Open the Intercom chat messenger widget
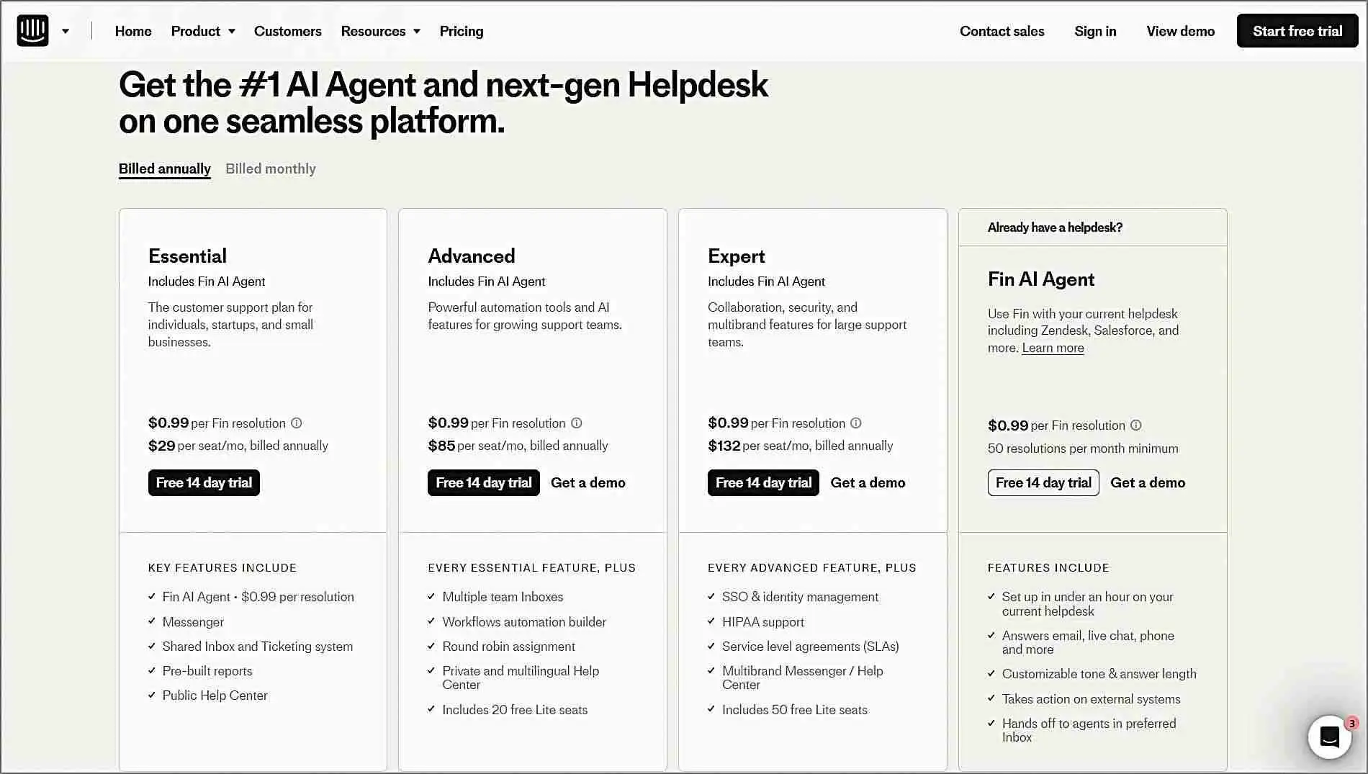The width and height of the screenshot is (1368, 774). [x=1328, y=737]
